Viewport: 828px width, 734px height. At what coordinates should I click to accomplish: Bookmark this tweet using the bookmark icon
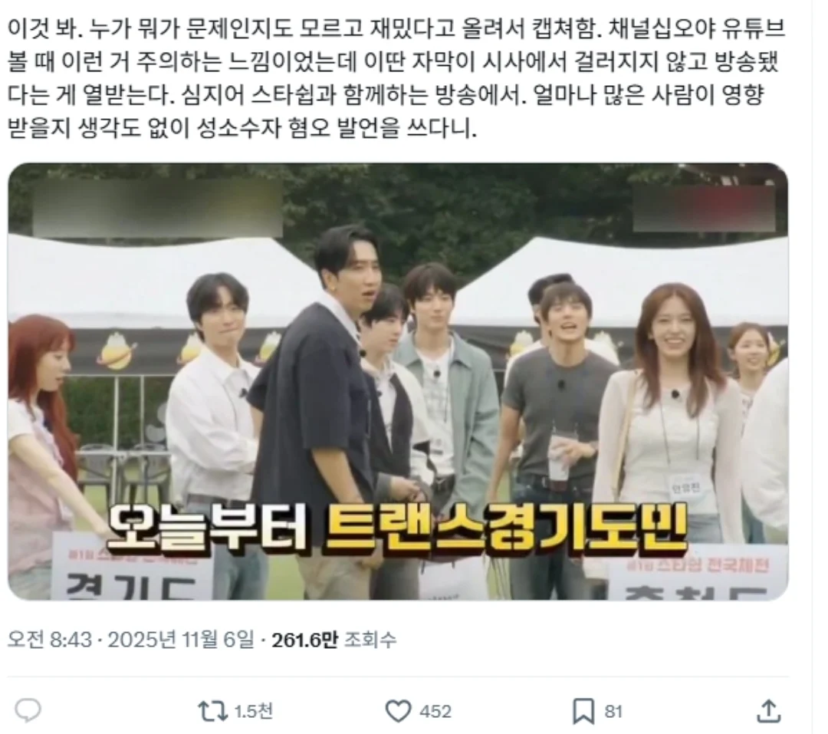(x=583, y=711)
